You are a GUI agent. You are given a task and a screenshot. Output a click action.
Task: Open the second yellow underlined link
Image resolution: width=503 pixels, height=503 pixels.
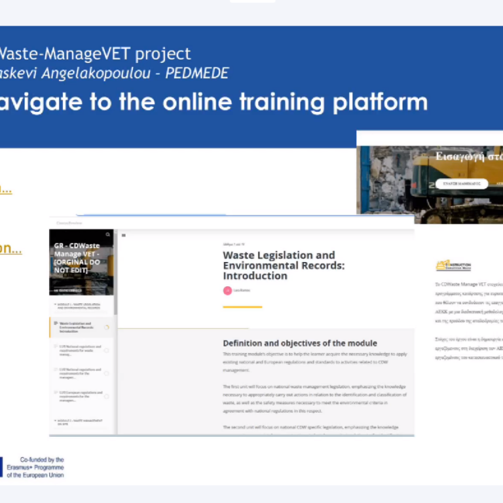(10, 249)
